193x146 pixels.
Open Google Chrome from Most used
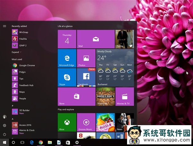(x=23, y=65)
